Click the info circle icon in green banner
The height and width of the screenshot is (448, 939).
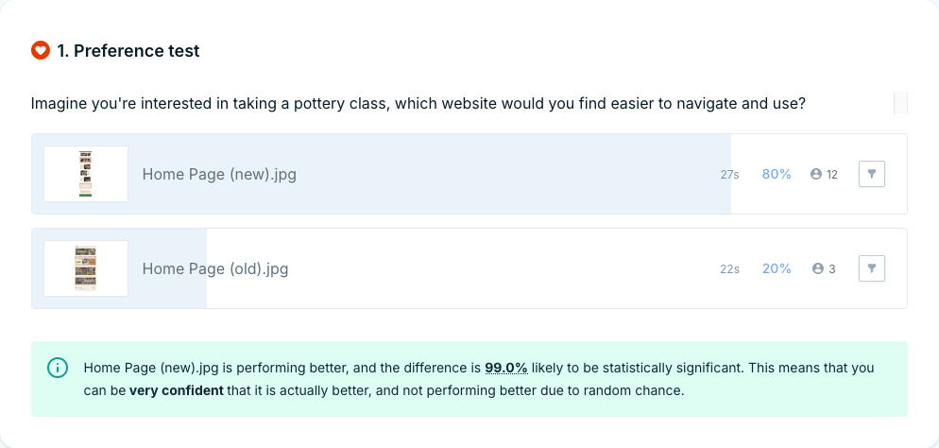(58, 368)
